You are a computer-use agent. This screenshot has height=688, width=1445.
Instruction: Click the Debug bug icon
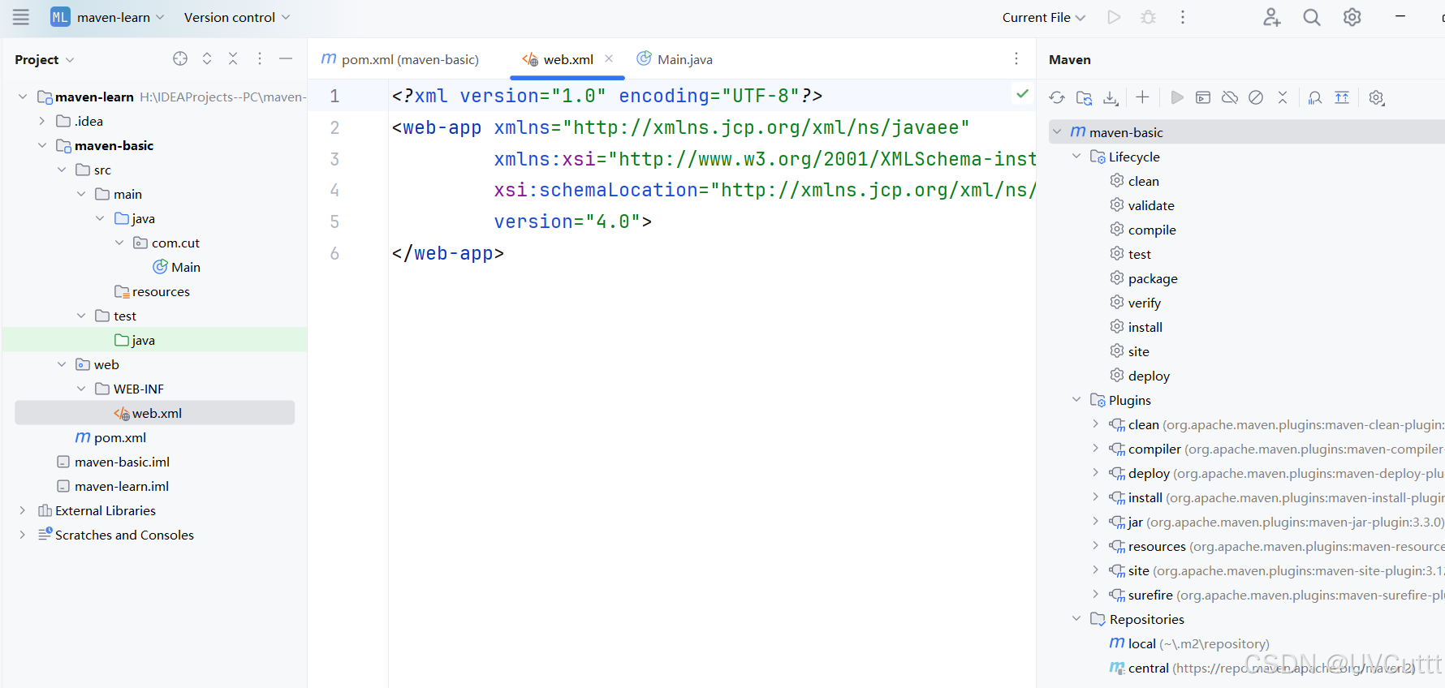[1148, 17]
